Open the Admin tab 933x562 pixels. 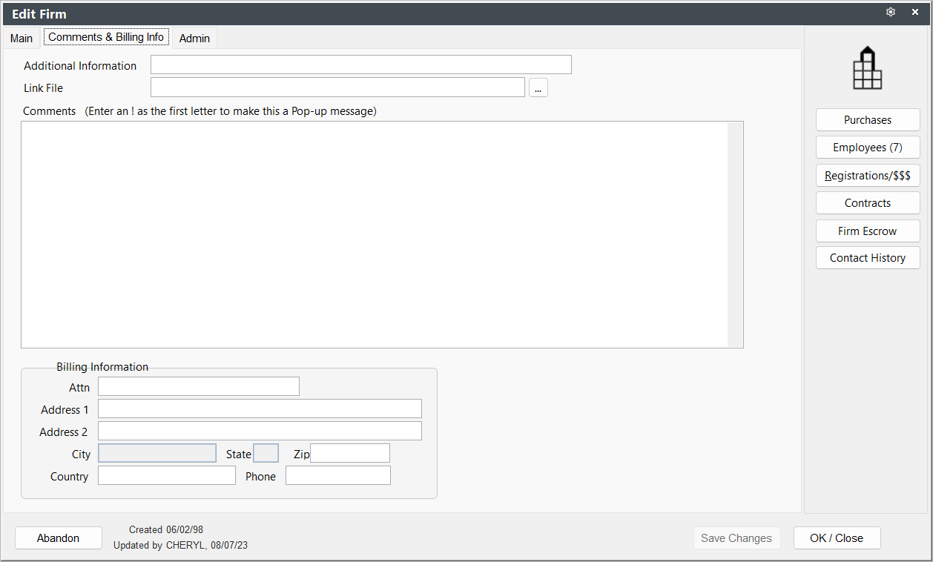(x=194, y=38)
